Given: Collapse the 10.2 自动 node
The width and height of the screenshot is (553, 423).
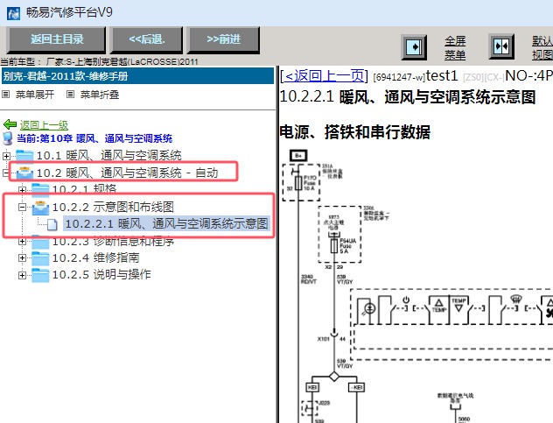Looking at the screenshot, I should (x=6, y=173).
